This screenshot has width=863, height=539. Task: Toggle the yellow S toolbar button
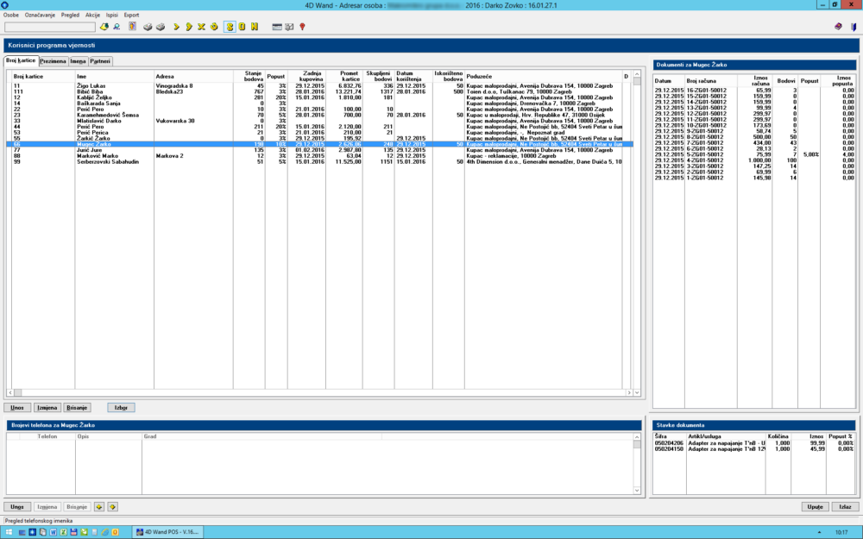tap(230, 27)
